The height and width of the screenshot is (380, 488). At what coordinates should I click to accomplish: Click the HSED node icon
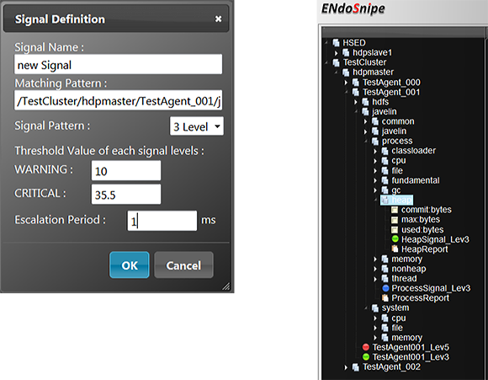point(336,43)
